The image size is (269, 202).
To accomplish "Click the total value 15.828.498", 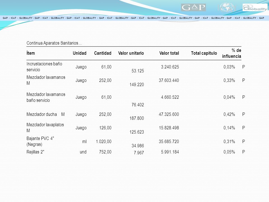I will [169, 128].
